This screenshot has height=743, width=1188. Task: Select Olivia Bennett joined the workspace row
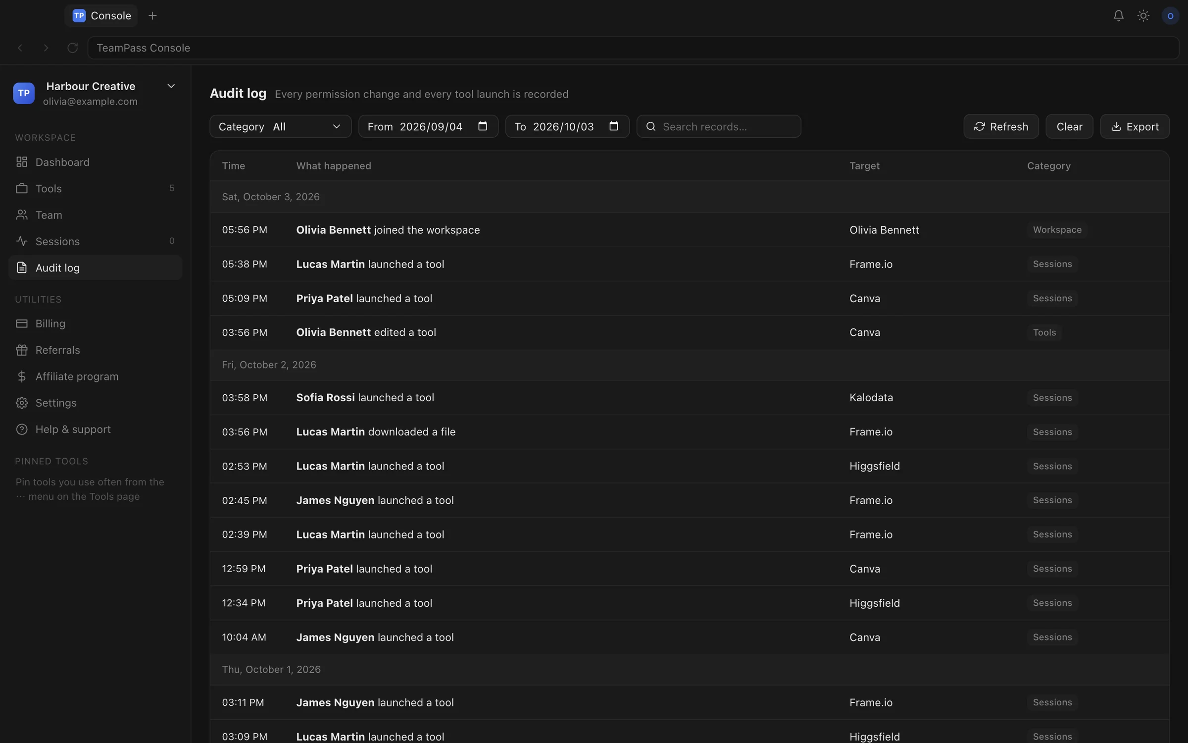tap(690, 230)
